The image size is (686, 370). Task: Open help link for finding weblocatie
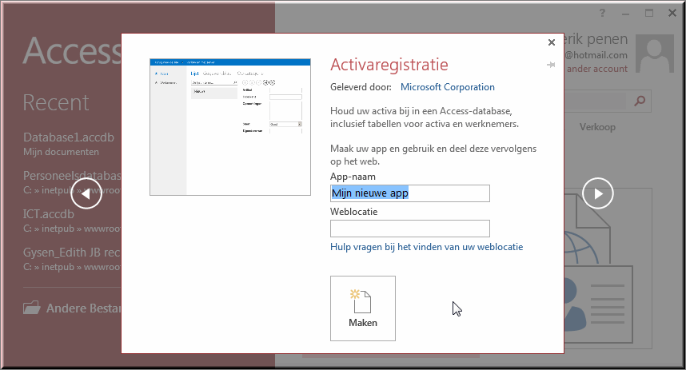pyautogui.click(x=427, y=247)
